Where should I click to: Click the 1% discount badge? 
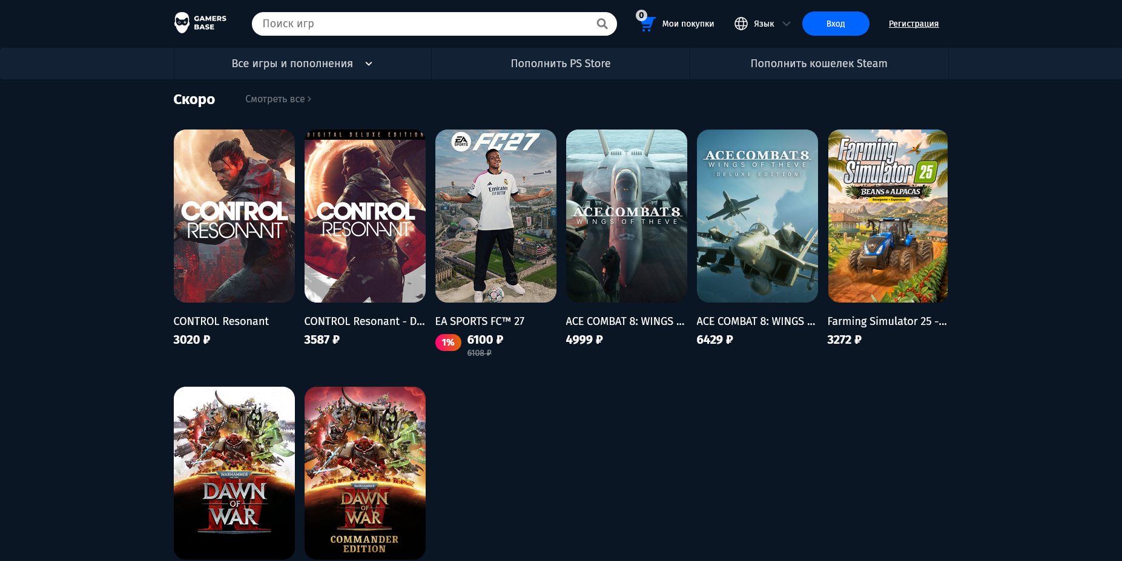(448, 343)
